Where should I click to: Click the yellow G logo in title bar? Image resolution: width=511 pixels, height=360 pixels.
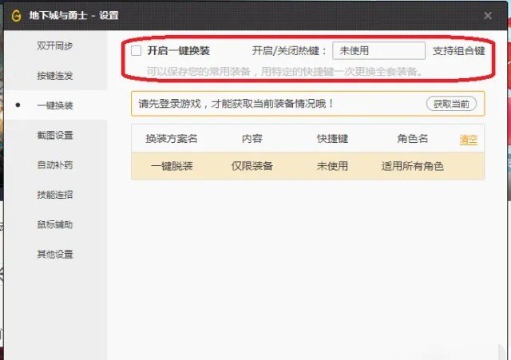point(16,15)
